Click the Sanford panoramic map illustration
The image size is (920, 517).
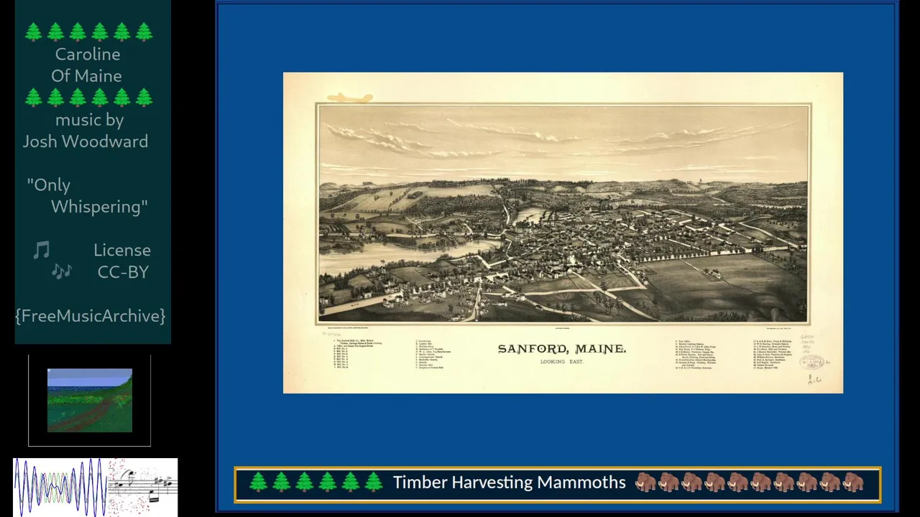coord(563,214)
